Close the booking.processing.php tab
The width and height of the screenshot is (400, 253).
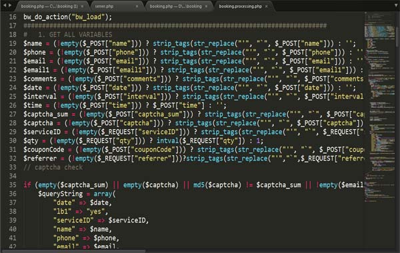[266, 7]
